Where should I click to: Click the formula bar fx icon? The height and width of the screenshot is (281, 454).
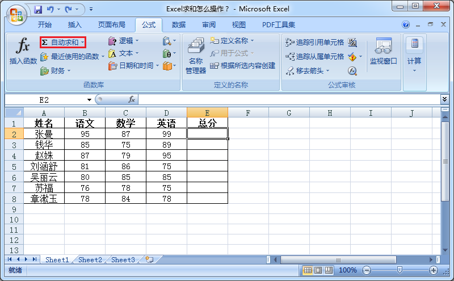pos(132,100)
